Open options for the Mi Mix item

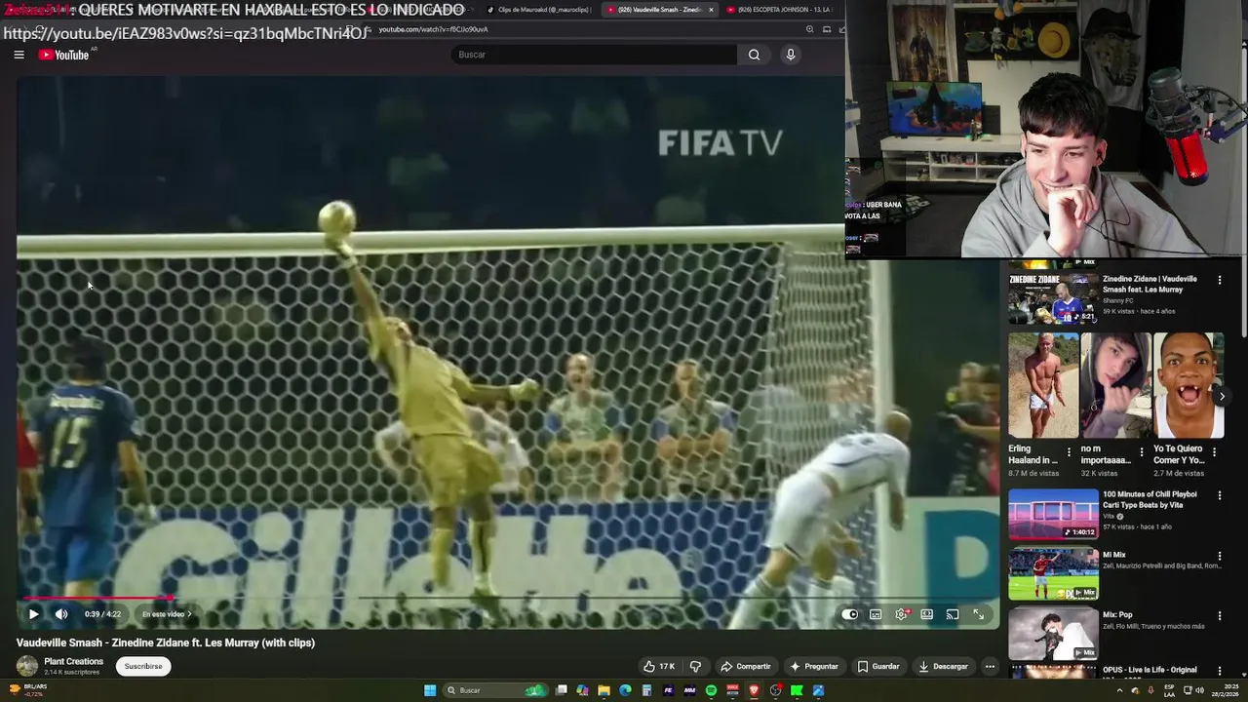pyautogui.click(x=1219, y=556)
